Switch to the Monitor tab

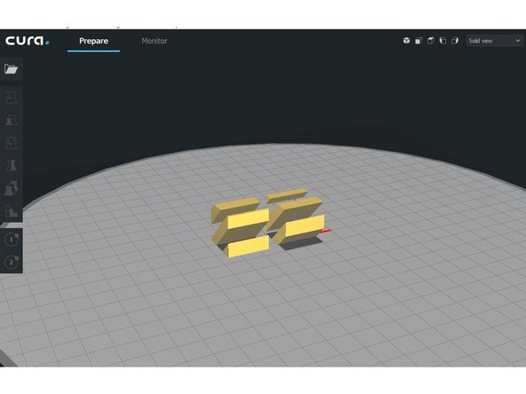click(x=155, y=41)
